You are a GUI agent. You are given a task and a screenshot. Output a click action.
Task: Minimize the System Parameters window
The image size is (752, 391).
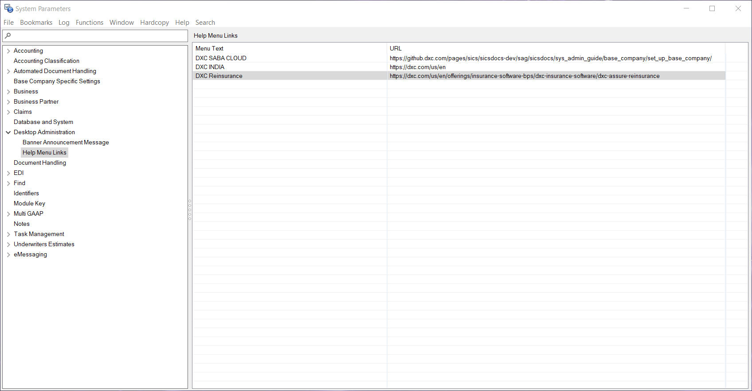686,8
